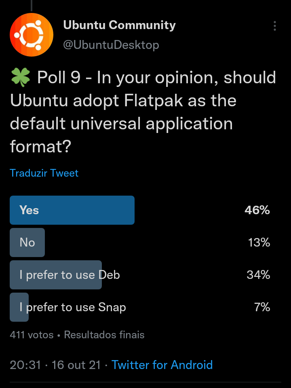The width and height of the screenshot is (291, 388).
Task: Open the three-dot tweet options menu
Action: pos(275,26)
